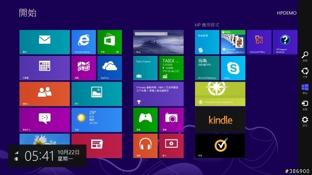Screen dimensions: 312x175
Task: Open the Microsoft Office tile
Action: point(259,42)
